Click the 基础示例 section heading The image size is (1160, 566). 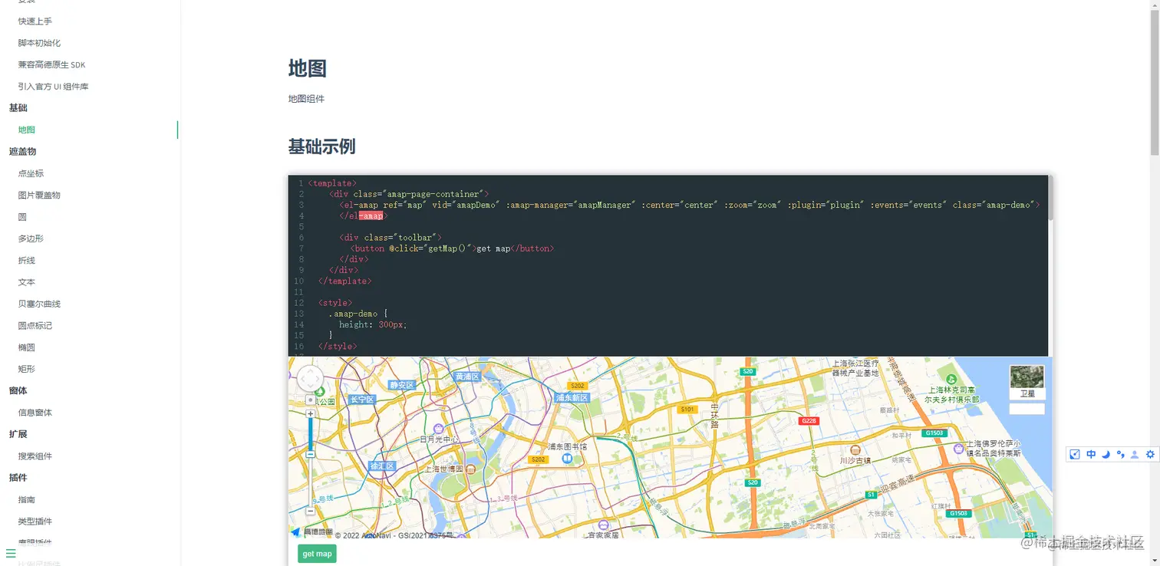click(x=322, y=146)
